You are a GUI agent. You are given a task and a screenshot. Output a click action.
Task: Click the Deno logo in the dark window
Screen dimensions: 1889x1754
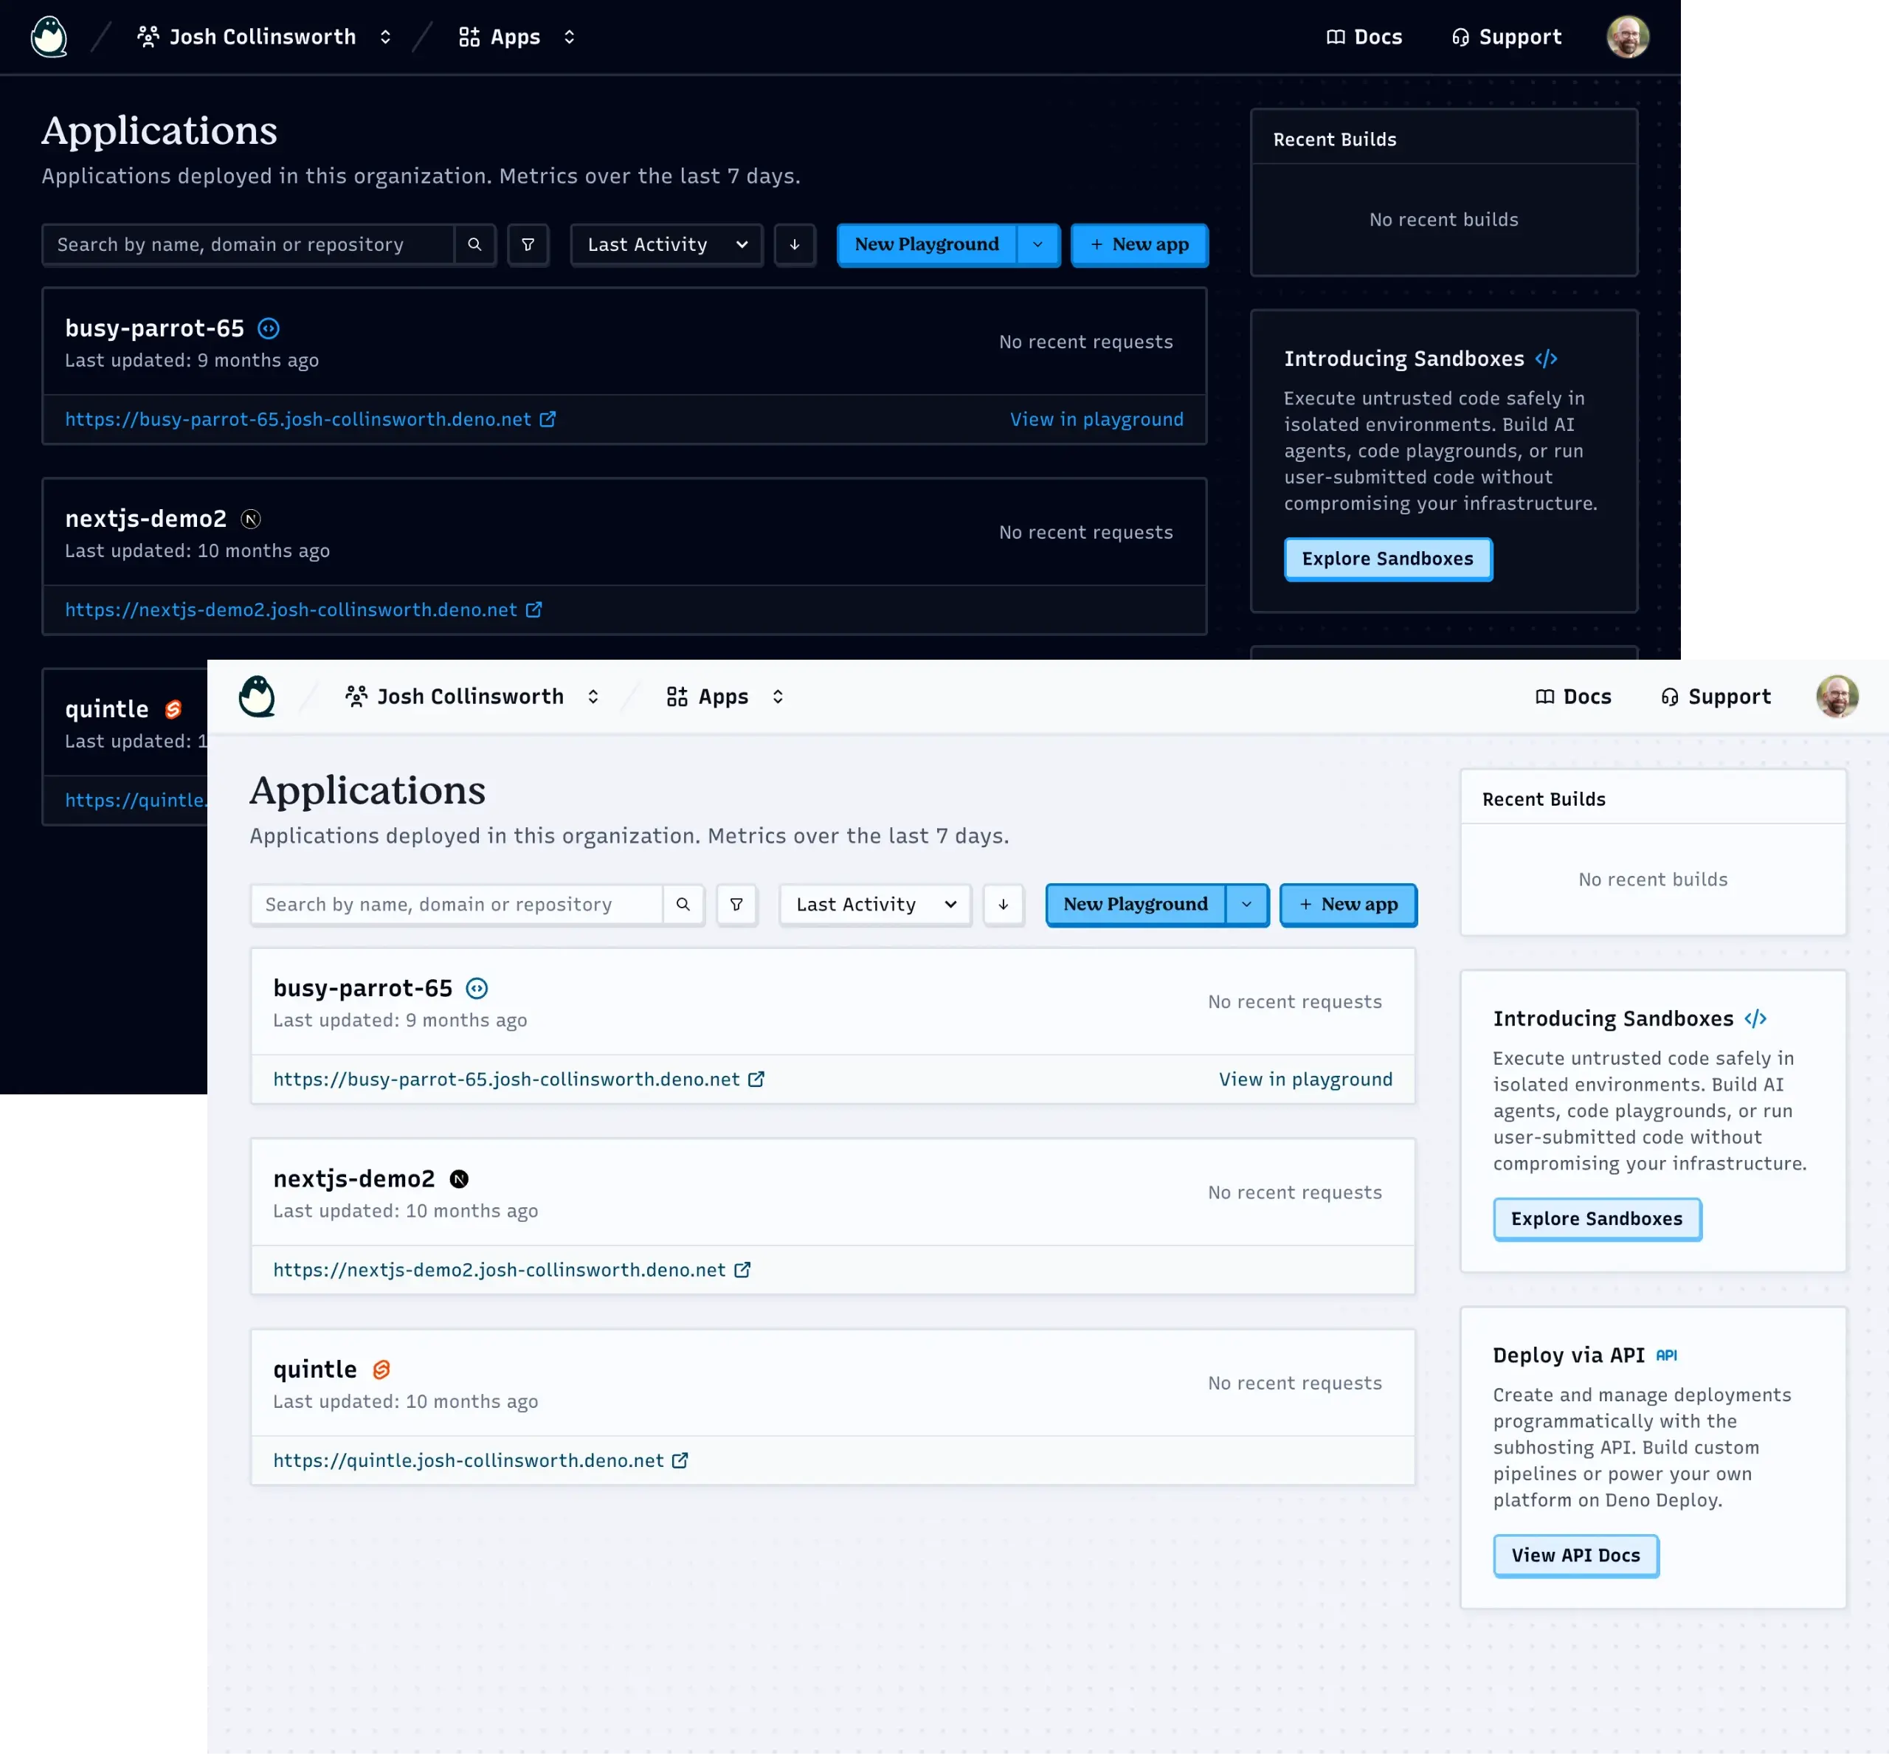(x=49, y=37)
